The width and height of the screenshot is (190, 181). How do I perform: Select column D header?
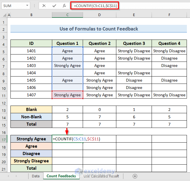point(99,15)
